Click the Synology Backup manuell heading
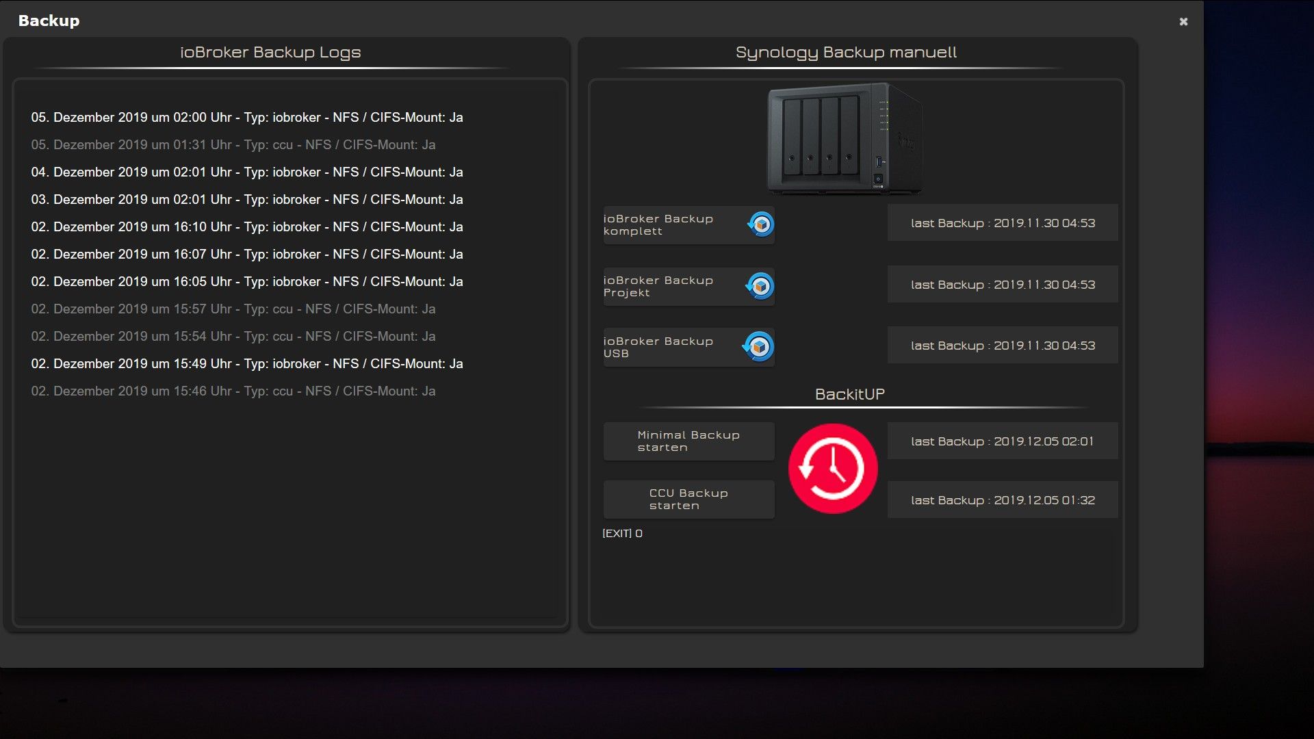 [846, 53]
